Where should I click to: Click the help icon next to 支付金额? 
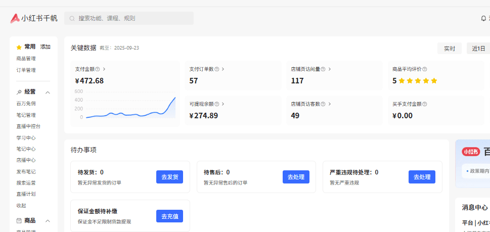(98, 69)
